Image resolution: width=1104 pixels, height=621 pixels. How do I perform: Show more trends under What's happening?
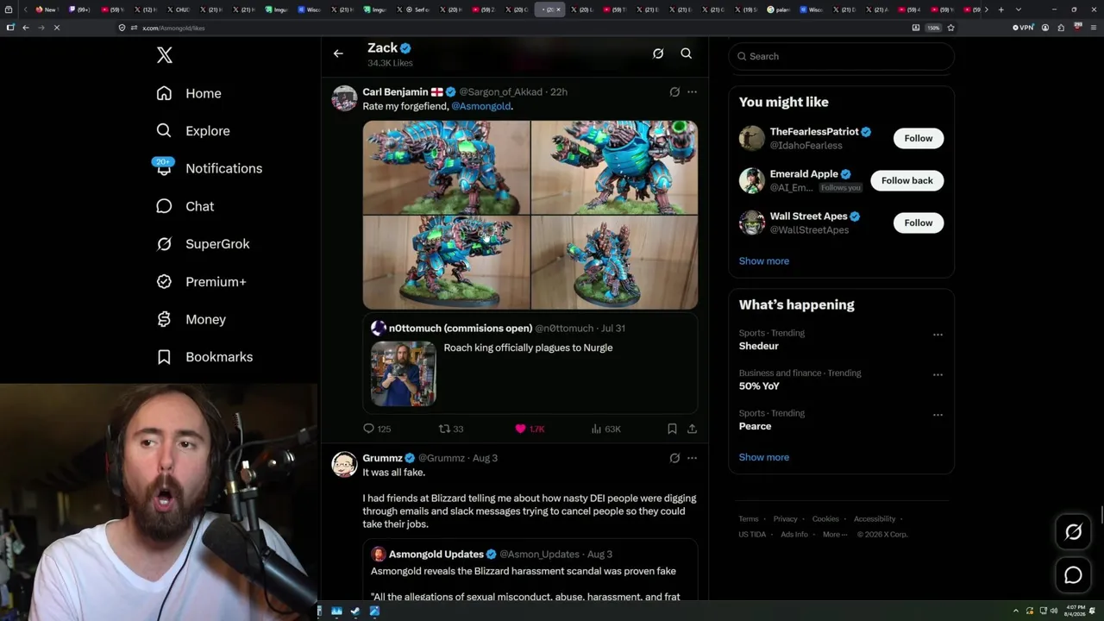764,457
